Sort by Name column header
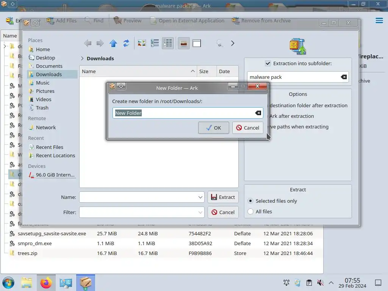This screenshot has width=388, height=291. [x=138, y=71]
